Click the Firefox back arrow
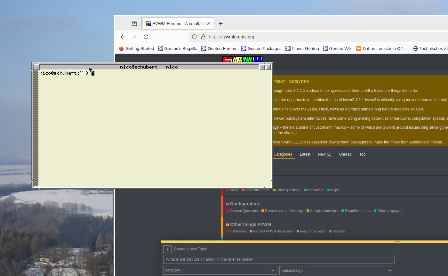Viewport: 448px width, 276px height. point(123,37)
